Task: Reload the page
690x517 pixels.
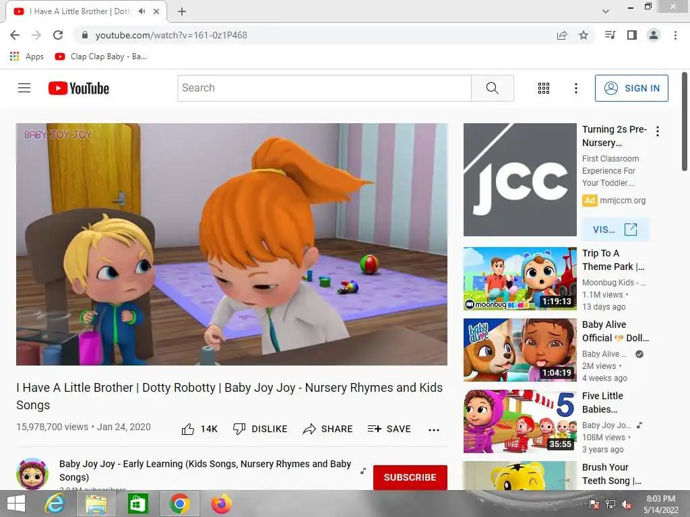Action: [58, 35]
